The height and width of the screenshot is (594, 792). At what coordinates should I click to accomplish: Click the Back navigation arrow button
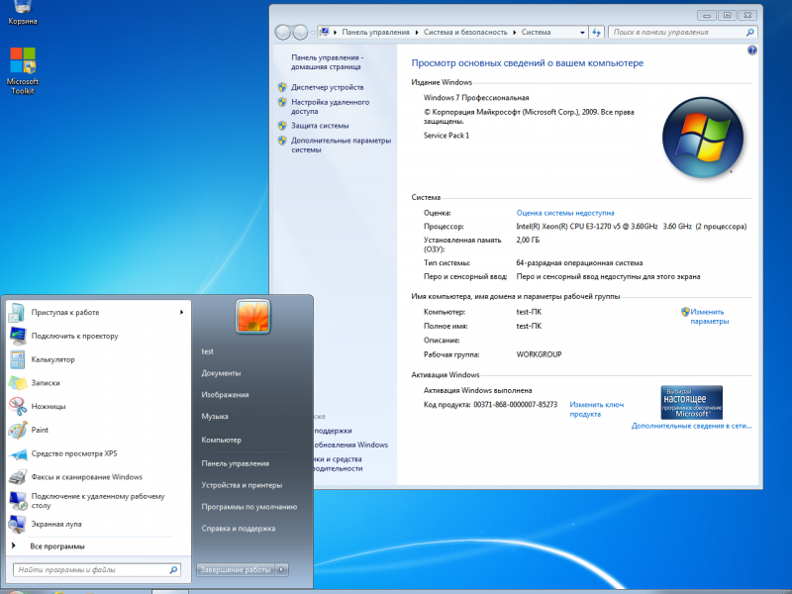[283, 33]
